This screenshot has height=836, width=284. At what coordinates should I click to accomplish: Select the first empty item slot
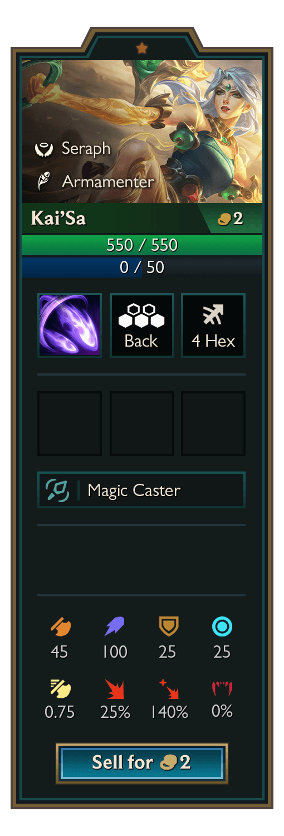(70, 424)
